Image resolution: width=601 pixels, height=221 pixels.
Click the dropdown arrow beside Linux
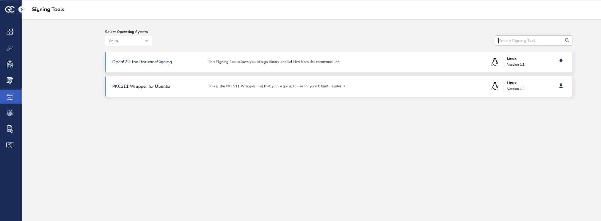coord(147,41)
